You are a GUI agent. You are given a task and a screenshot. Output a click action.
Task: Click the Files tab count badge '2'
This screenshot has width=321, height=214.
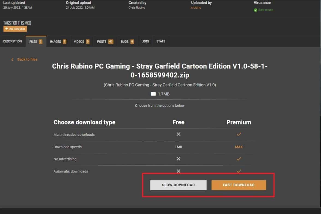coord(40,41)
